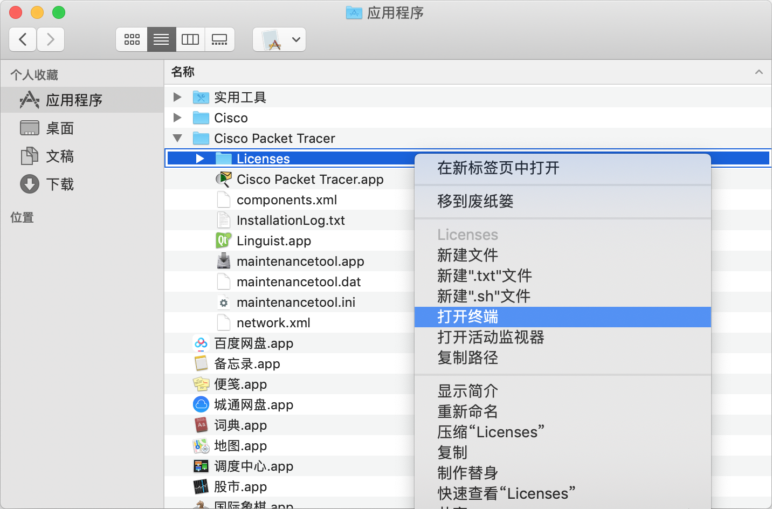Select the maintenancetool.dat file icon

pyautogui.click(x=224, y=281)
